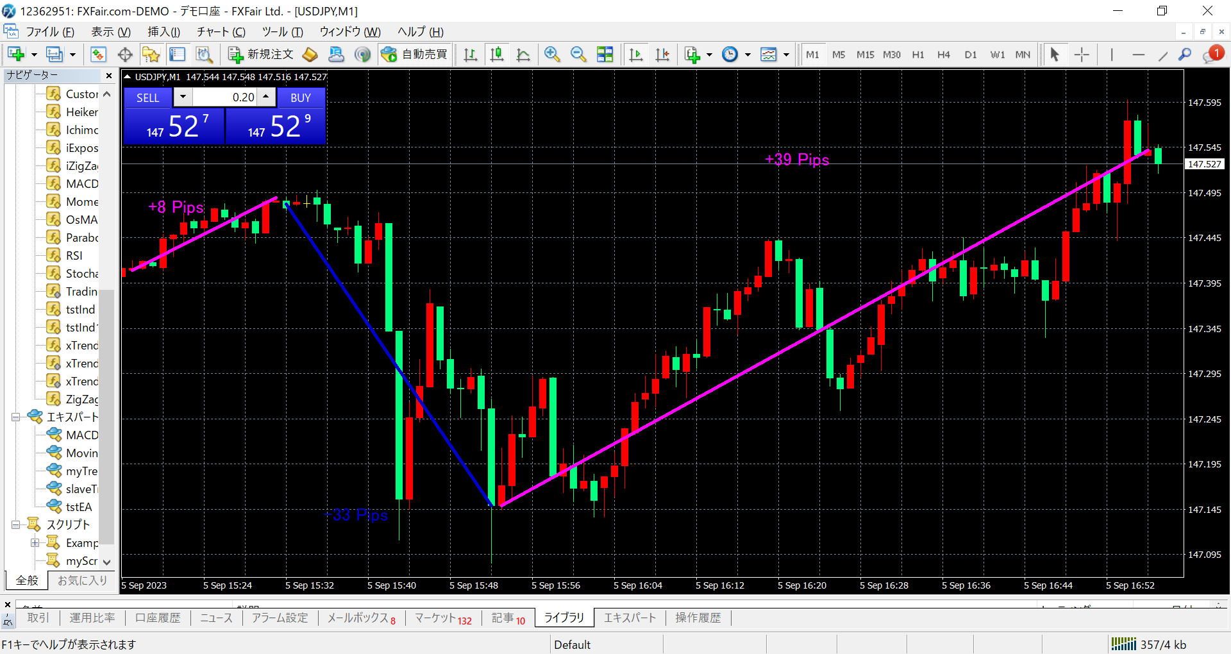Select the H4 timeframe
1231x654 pixels.
coord(944,55)
